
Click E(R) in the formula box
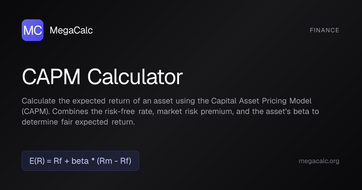[x=37, y=161]
